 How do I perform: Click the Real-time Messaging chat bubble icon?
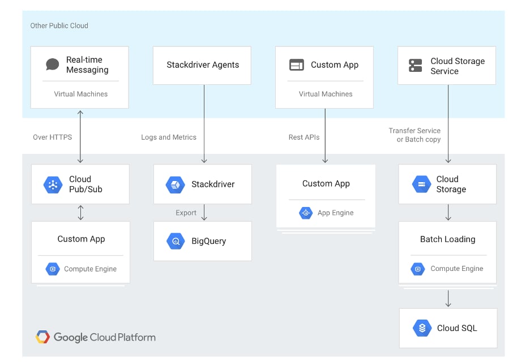click(53, 64)
